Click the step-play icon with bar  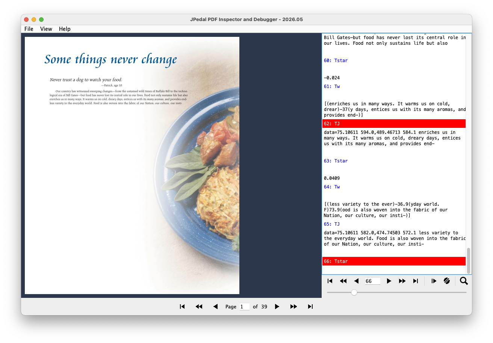tap(434, 281)
